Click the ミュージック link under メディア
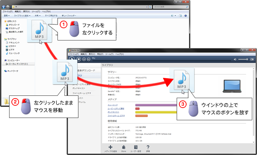The height and width of the screenshot is (155, 257). (x=112, y=105)
